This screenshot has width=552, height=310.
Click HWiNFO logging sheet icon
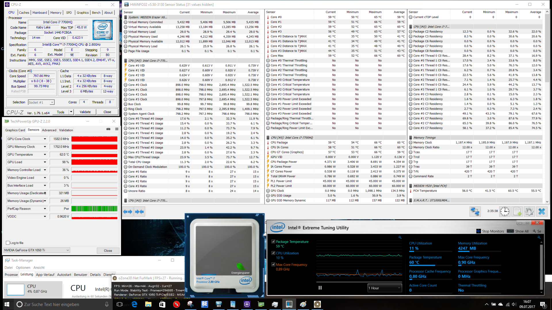517,212
